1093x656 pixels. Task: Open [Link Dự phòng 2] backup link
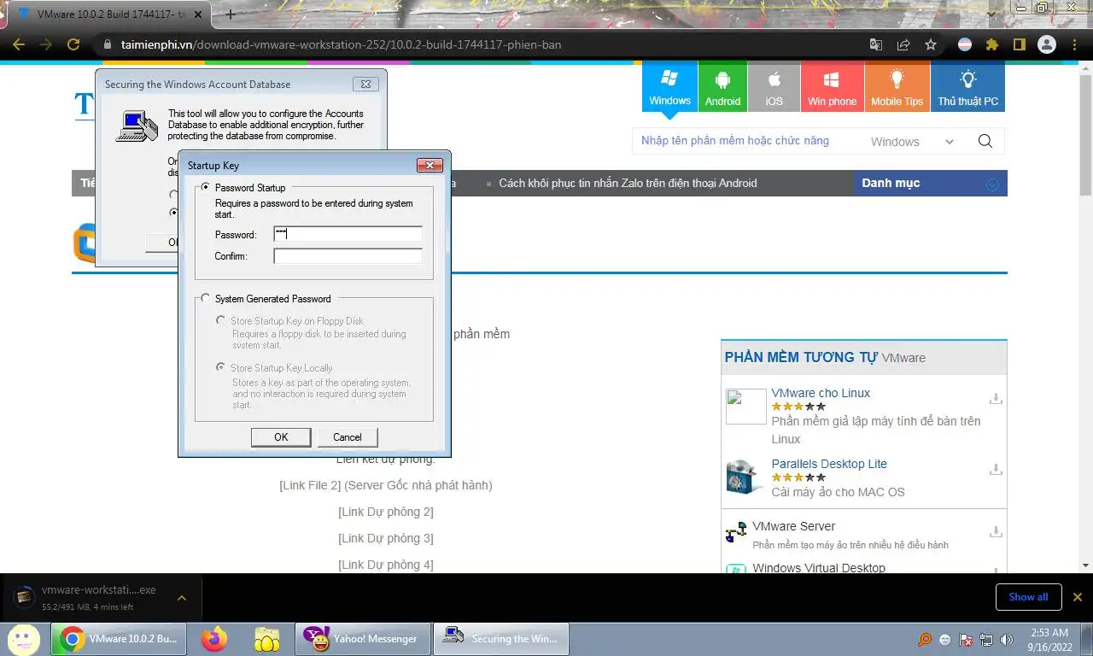click(x=386, y=512)
